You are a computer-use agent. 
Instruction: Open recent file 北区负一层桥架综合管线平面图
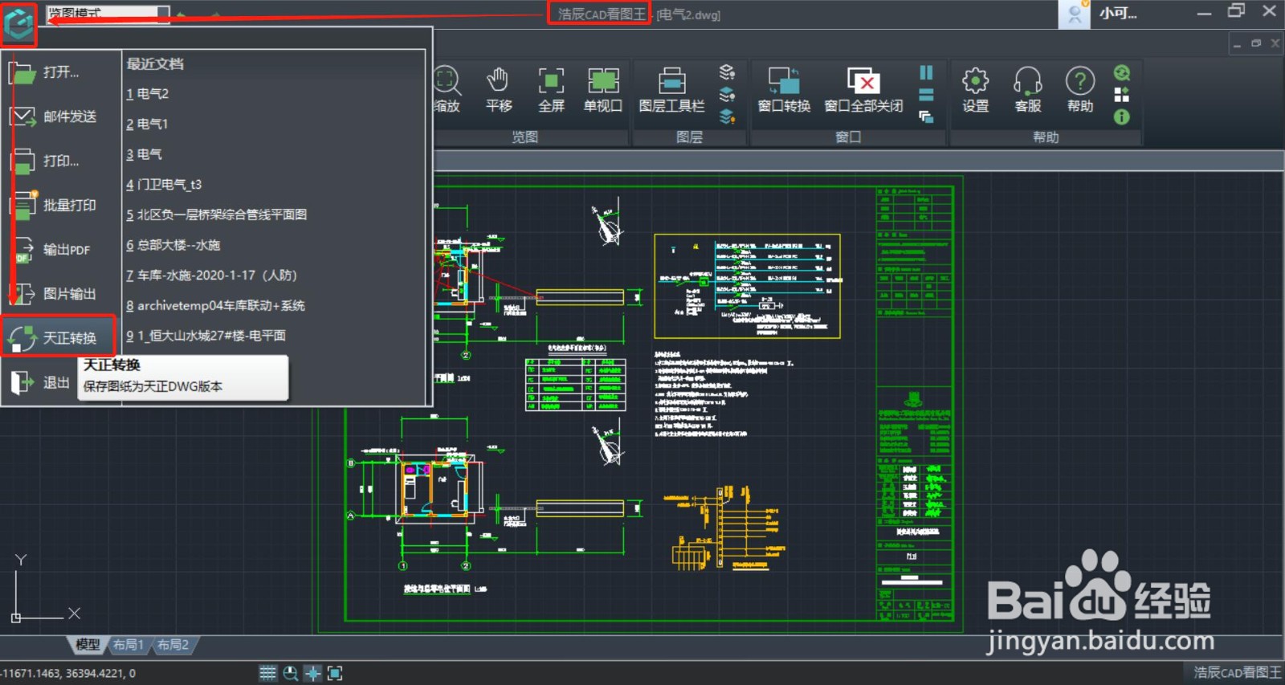coord(216,214)
